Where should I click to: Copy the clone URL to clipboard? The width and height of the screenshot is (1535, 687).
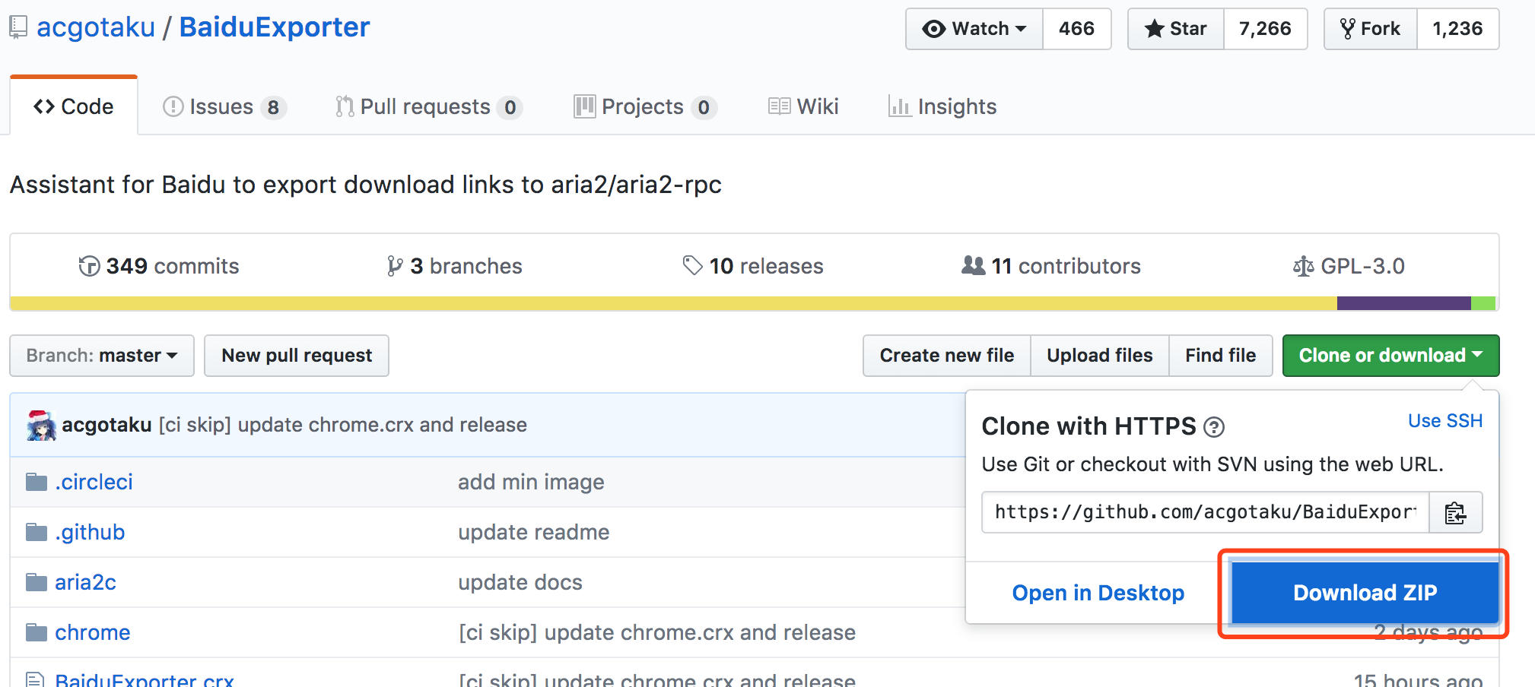pyautogui.click(x=1455, y=513)
